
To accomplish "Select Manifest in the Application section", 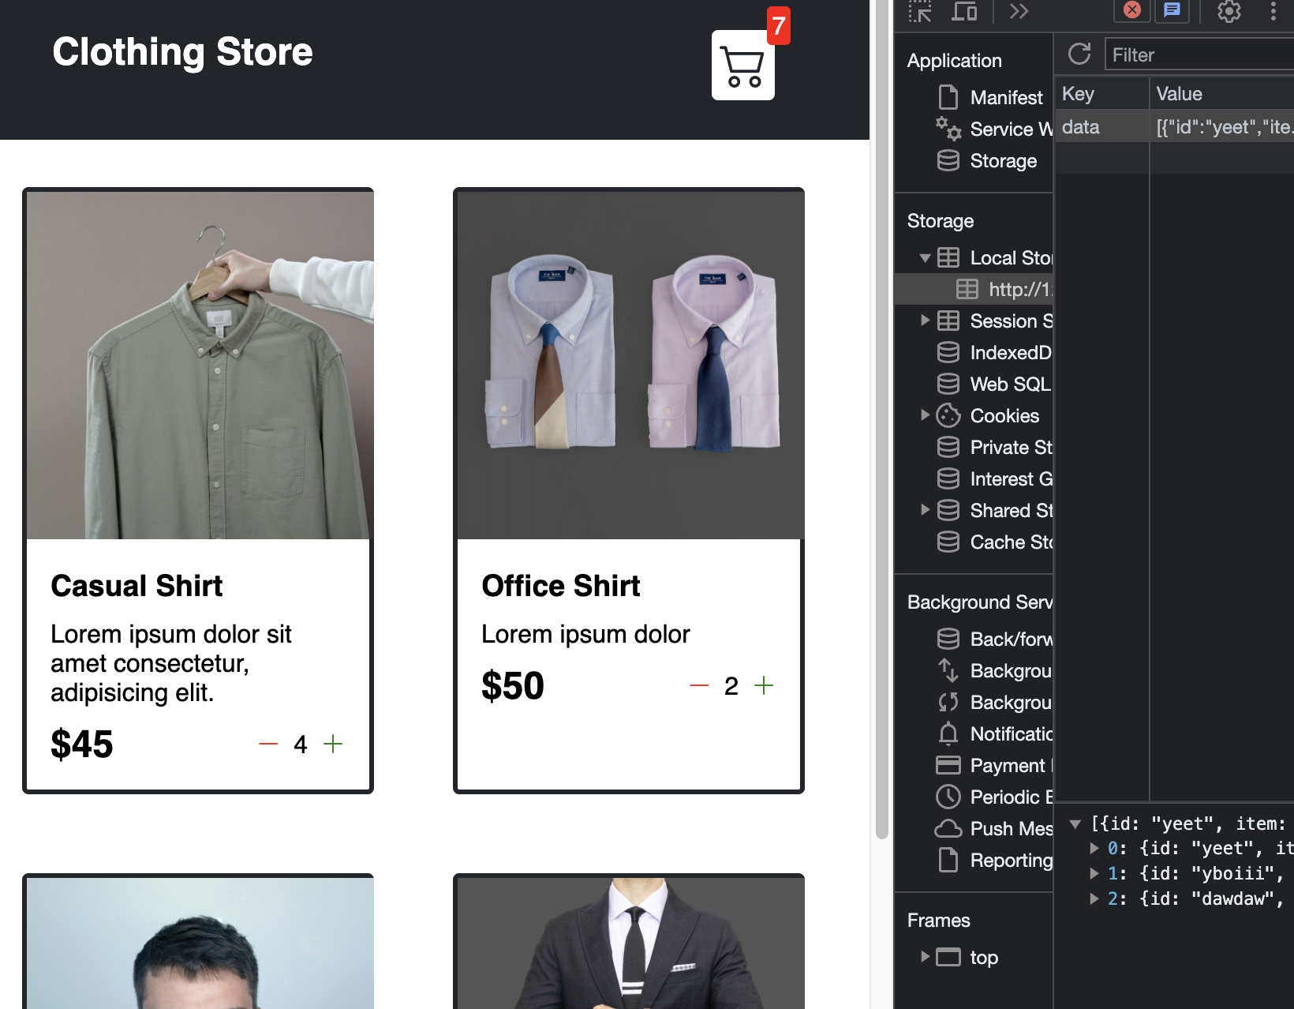I will point(1006,98).
